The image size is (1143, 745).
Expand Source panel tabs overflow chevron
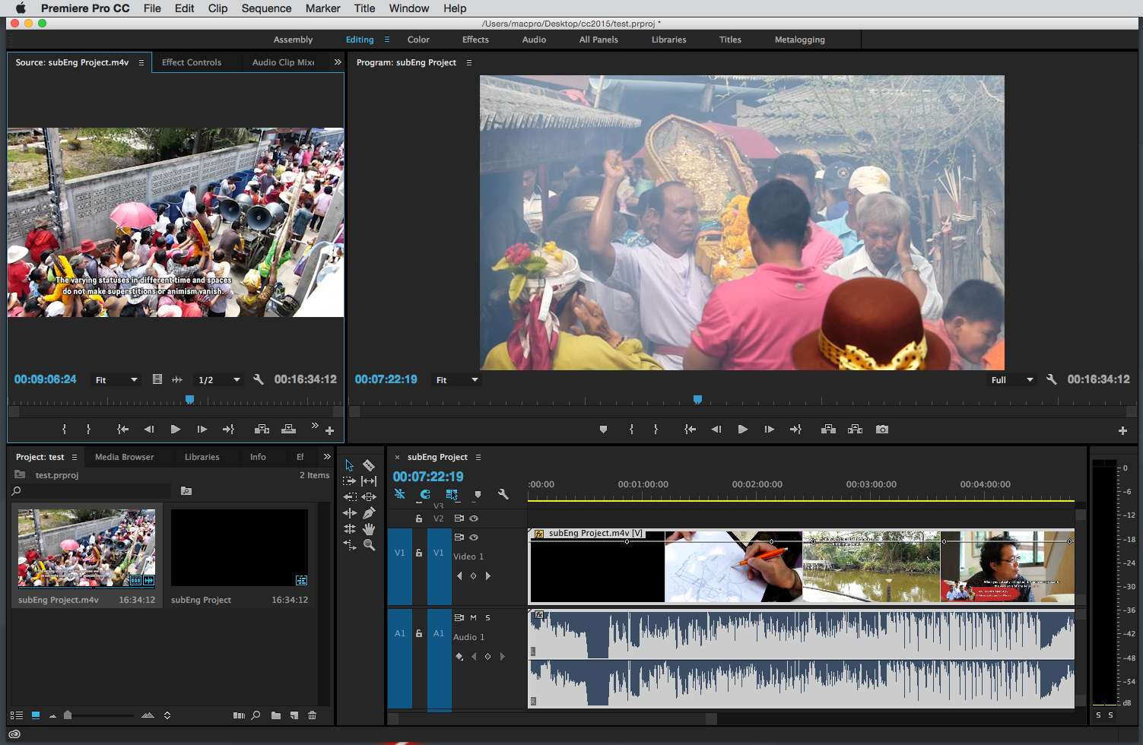click(x=338, y=62)
